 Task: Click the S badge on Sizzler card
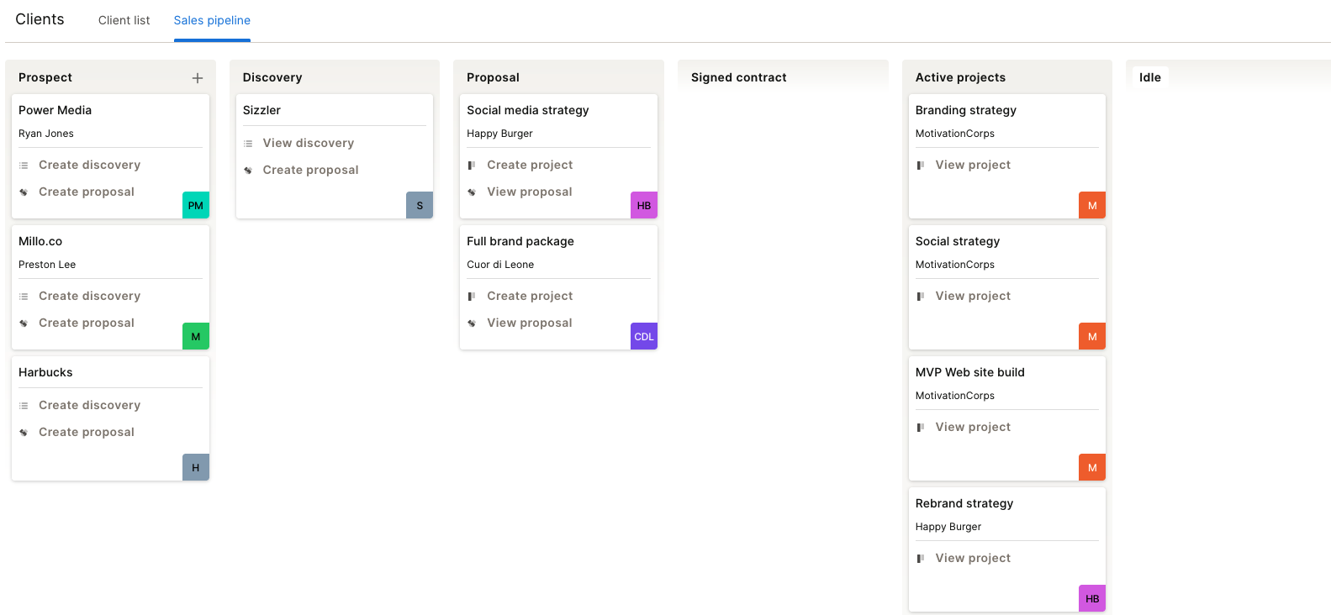(x=420, y=206)
